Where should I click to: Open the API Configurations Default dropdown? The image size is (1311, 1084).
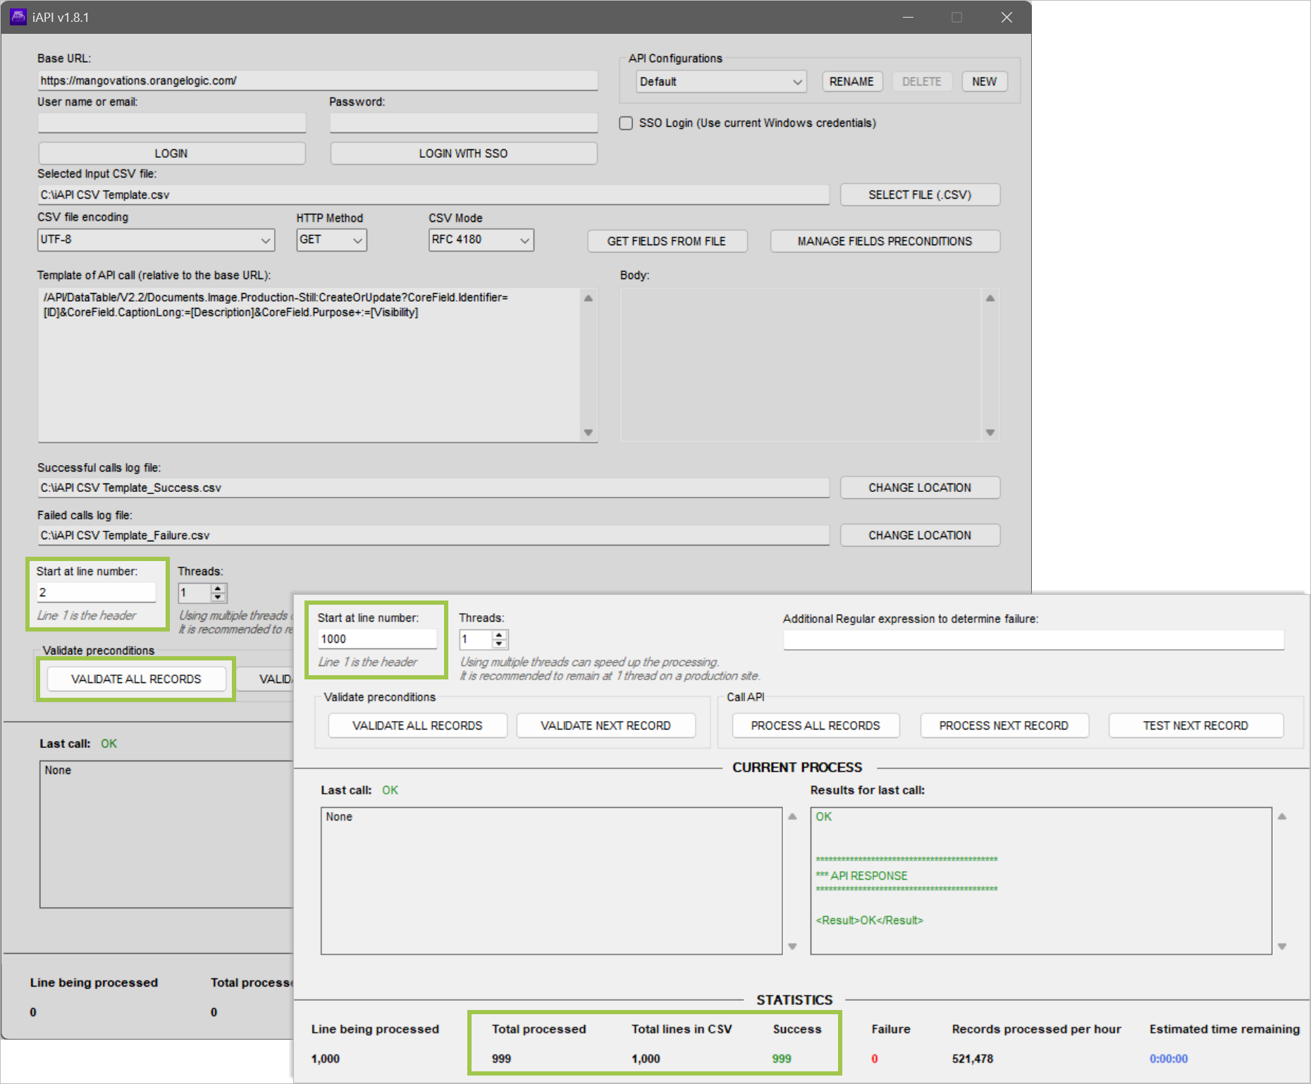[721, 82]
